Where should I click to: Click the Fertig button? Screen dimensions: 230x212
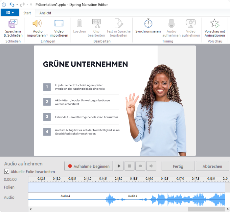pyautogui.click(x=178, y=166)
